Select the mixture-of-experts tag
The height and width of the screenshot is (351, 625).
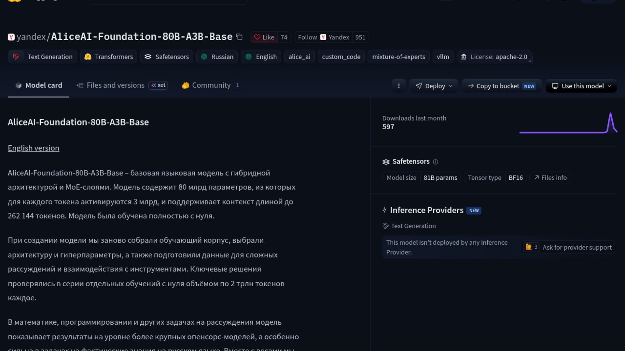tap(399, 57)
